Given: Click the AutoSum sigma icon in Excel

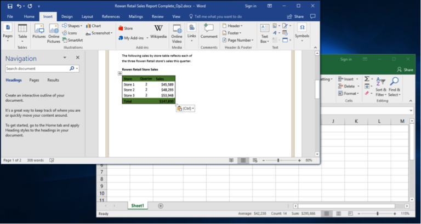Looking at the screenshot, I should pyautogui.click(x=367, y=79).
